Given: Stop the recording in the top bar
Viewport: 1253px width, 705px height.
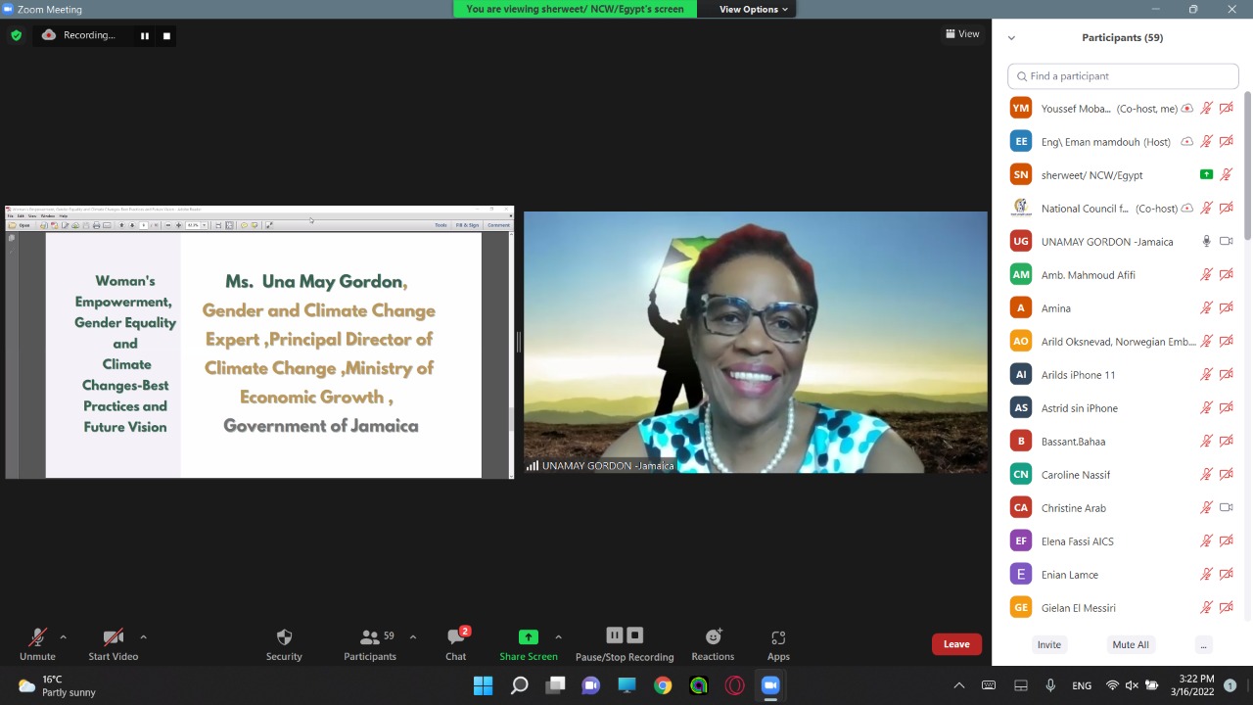Looking at the screenshot, I should pyautogui.click(x=166, y=36).
